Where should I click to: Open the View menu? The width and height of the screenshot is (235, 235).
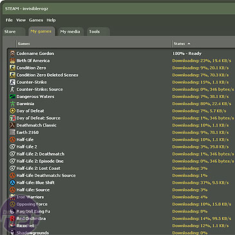click(21, 20)
